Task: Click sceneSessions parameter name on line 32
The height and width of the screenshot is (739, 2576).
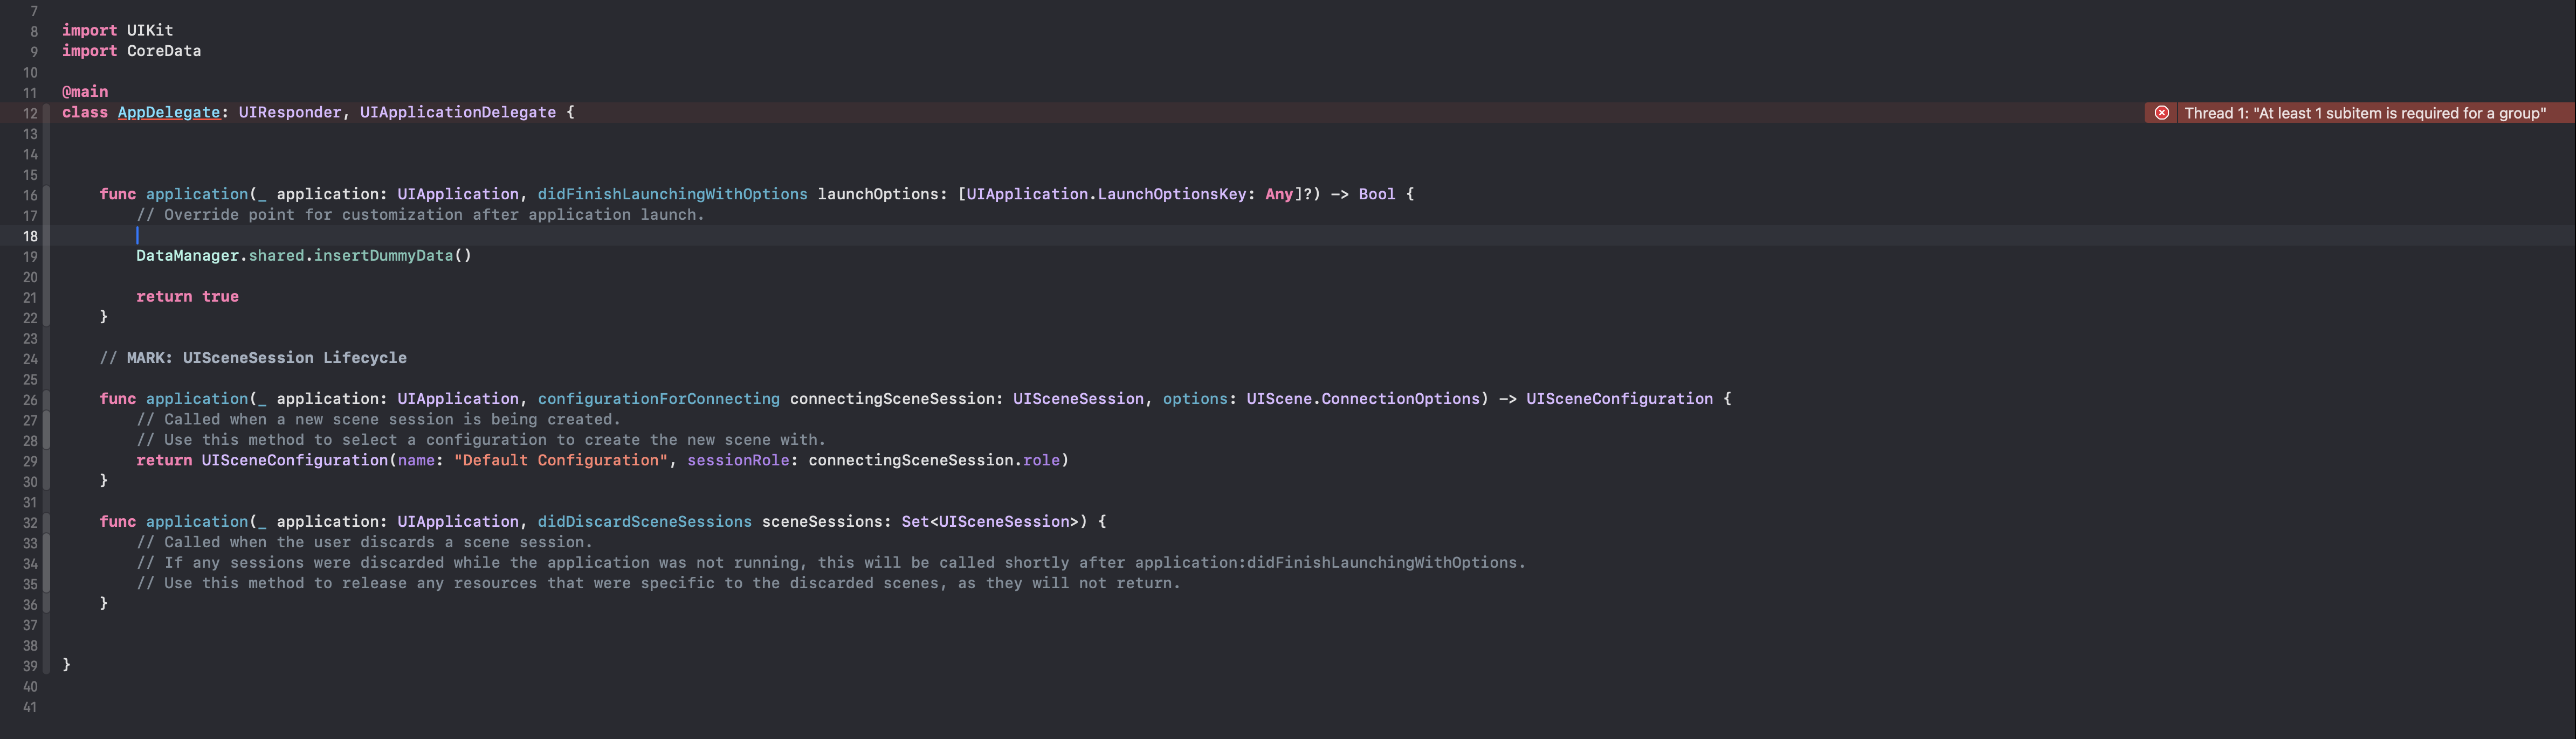Action: point(821,521)
